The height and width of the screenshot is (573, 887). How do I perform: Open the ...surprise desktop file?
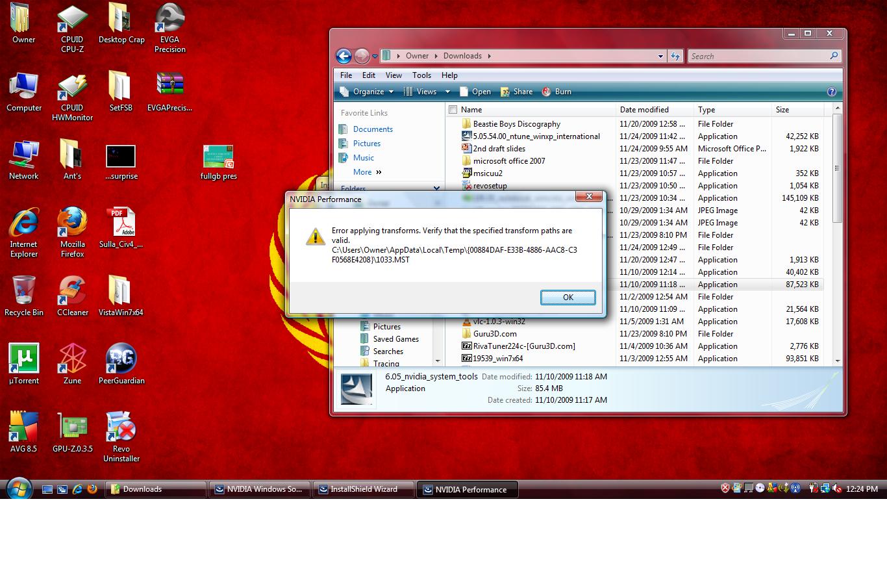pos(121,162)
